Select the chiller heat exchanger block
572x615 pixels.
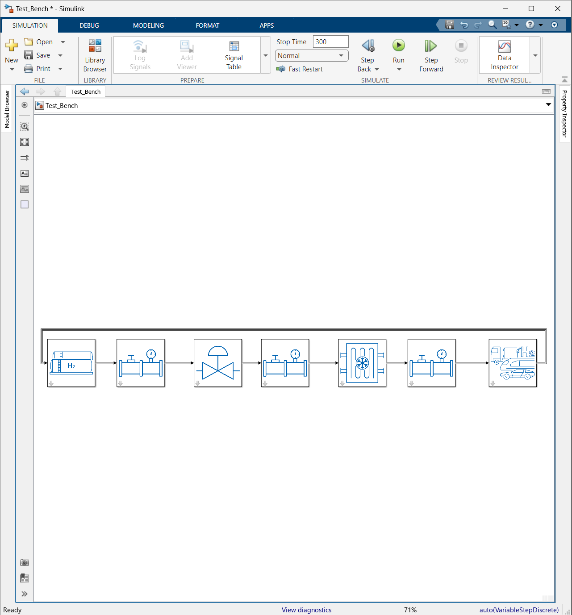click(x=362, y=363)
